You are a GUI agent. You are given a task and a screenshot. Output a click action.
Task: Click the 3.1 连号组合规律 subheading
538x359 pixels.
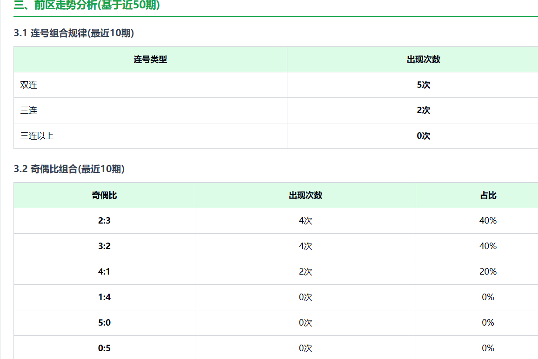click(74, 33)
